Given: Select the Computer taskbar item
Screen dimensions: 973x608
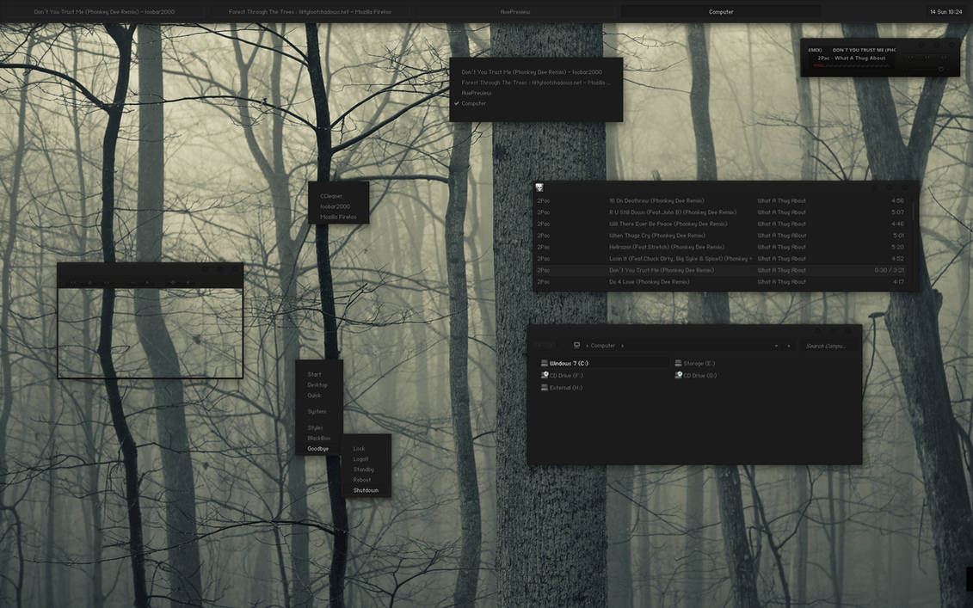Looking at the screenshot, I should click(x=720, y=12).
